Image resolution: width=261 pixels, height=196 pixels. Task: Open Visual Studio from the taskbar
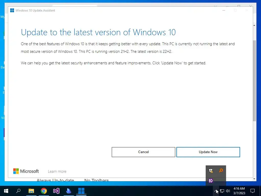56,191
